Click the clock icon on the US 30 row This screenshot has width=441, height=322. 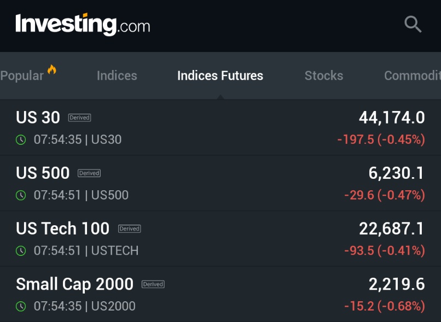click(21, 139)
